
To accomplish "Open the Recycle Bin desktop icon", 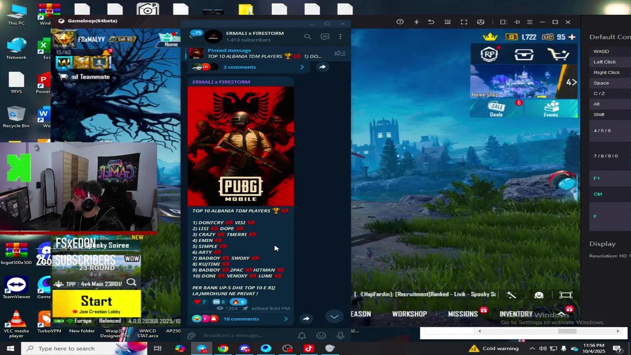I will tap(16, 117).
